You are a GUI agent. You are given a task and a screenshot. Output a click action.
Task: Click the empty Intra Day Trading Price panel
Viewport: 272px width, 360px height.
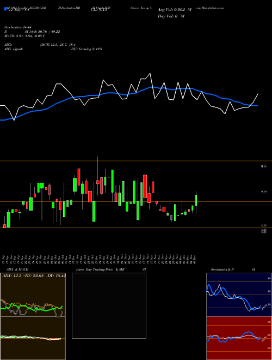point(109,305)
